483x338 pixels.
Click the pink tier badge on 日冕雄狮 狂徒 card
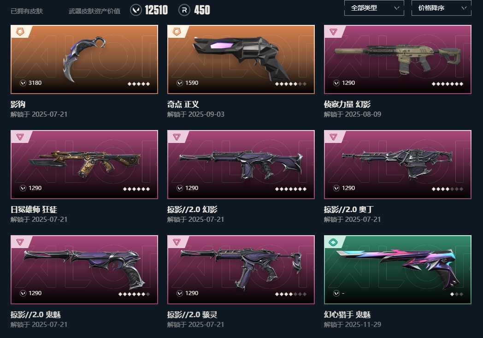click(20, 137)
